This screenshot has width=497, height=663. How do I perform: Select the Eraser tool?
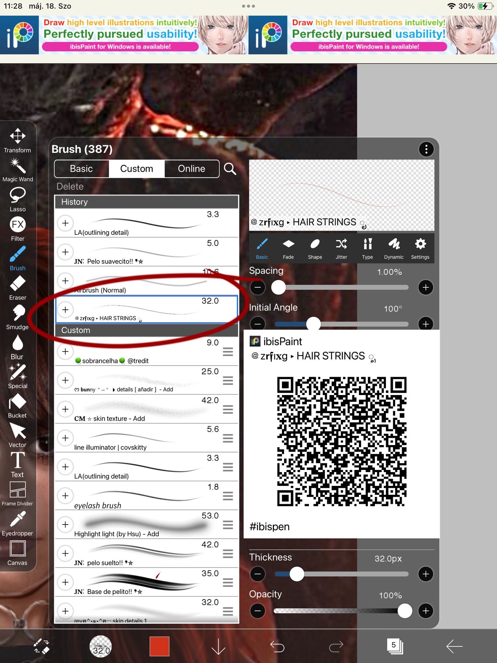coord(18,288)
